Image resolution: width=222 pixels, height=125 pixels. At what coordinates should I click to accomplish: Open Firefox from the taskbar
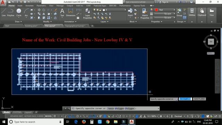84,122
